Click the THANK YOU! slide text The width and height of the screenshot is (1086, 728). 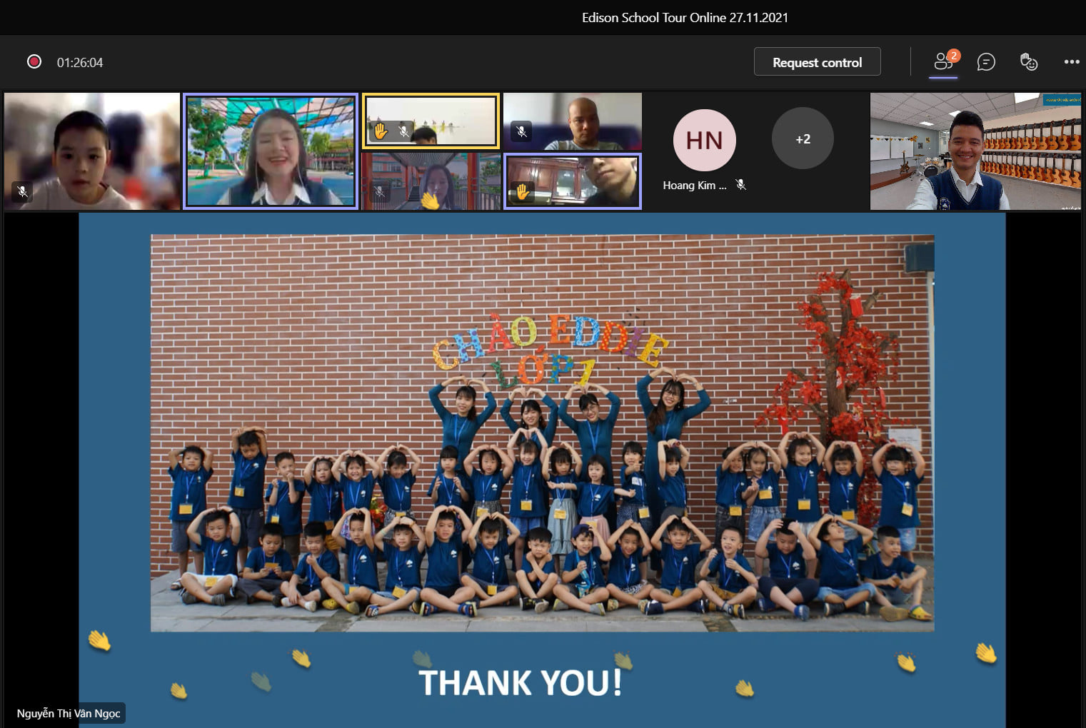click(520, 682)
